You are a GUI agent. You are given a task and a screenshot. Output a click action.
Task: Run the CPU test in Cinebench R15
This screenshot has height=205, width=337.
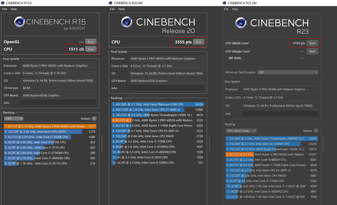[x=90, y=49]
